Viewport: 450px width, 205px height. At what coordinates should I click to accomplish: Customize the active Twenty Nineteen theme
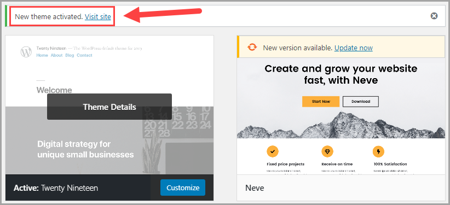[183, 188]
